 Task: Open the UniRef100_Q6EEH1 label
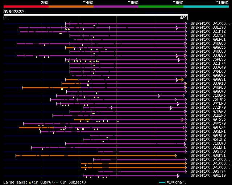point(208,148)
